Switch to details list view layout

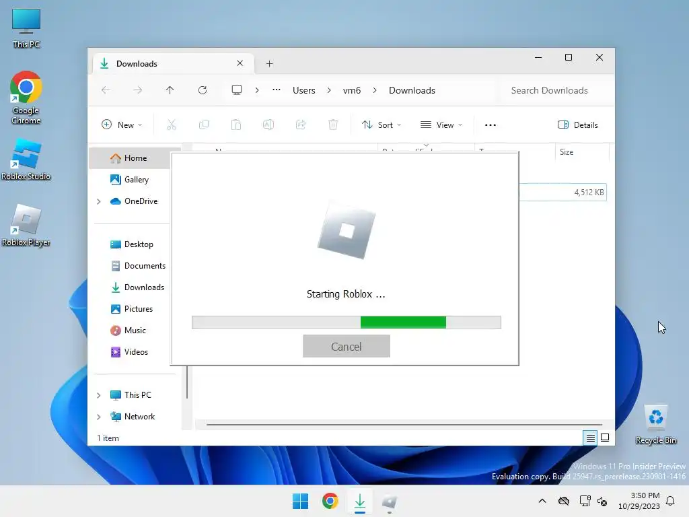click(590, 438)
